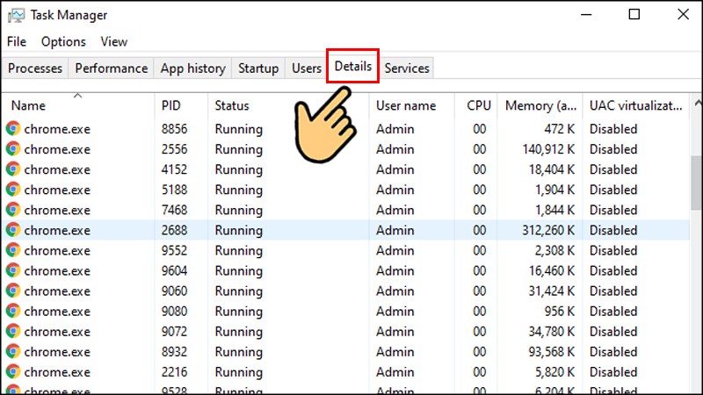Image resolution: width=703 pixels, height=395 pixels.
Task: Select memory value 31,424 K
Action: click(552, 291)
